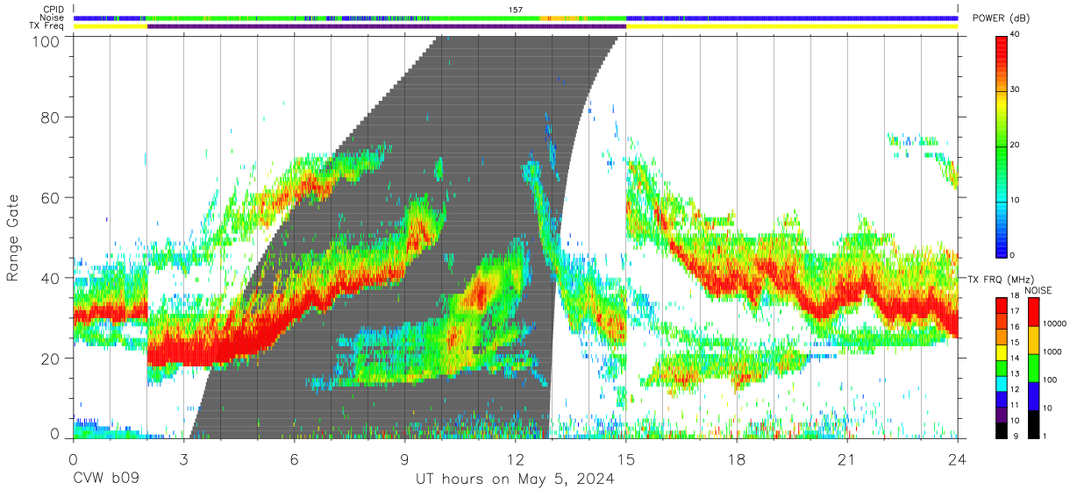Click the 13 MHz tick label

point(1016,373)
